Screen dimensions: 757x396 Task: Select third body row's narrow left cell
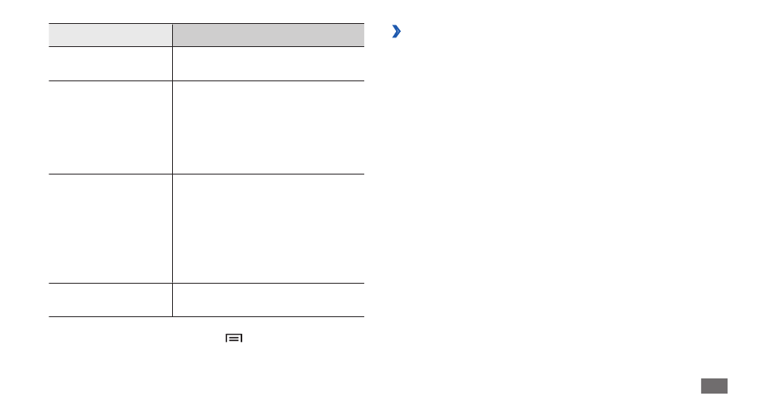111,229
